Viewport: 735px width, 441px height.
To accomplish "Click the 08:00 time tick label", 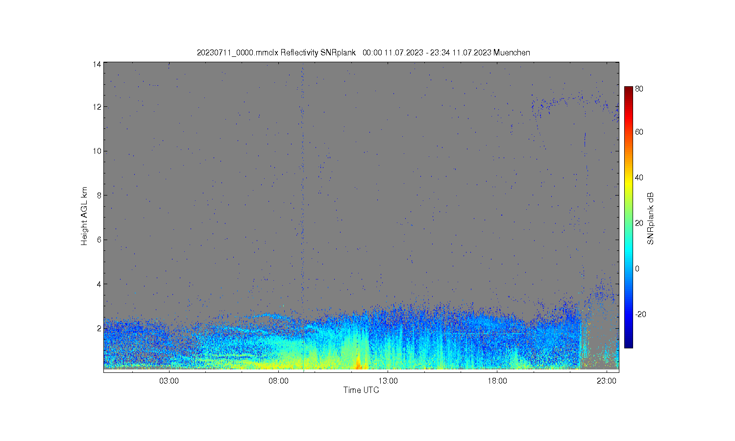I will click(279, 381).
